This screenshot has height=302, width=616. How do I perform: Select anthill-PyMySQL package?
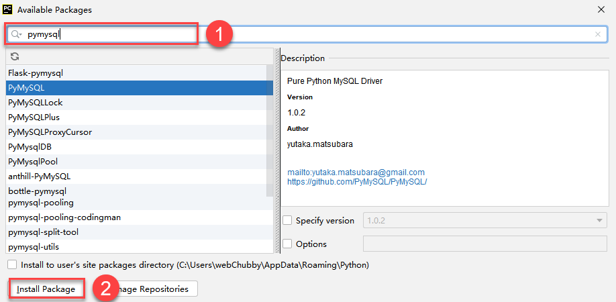click(136, 177)
